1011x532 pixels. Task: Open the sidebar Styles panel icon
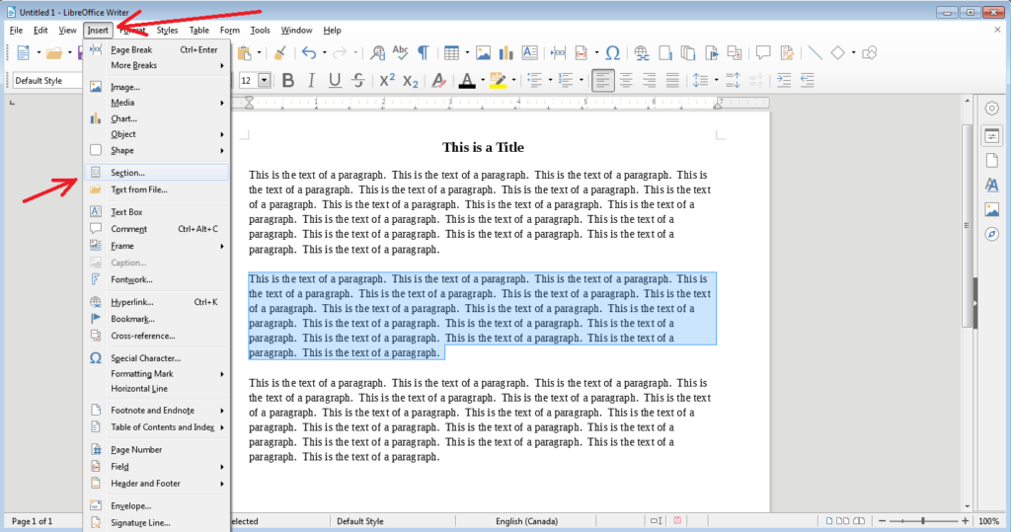992,185
